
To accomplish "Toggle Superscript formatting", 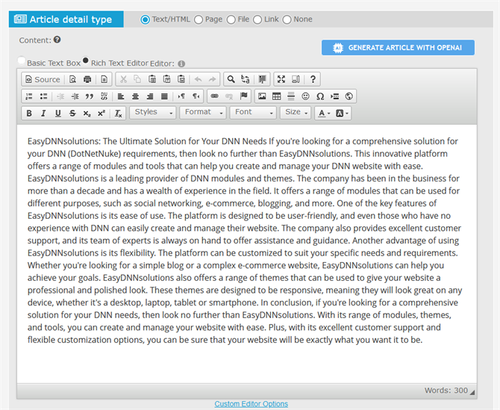I will click(x=101, y=114).
